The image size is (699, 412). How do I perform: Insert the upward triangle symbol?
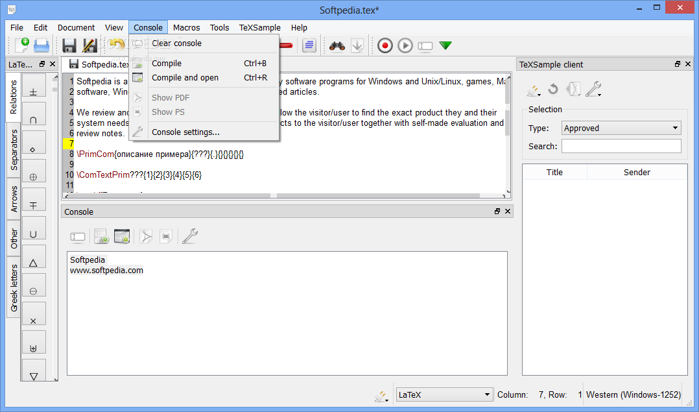pyautogui.click(x=34, y=256)
